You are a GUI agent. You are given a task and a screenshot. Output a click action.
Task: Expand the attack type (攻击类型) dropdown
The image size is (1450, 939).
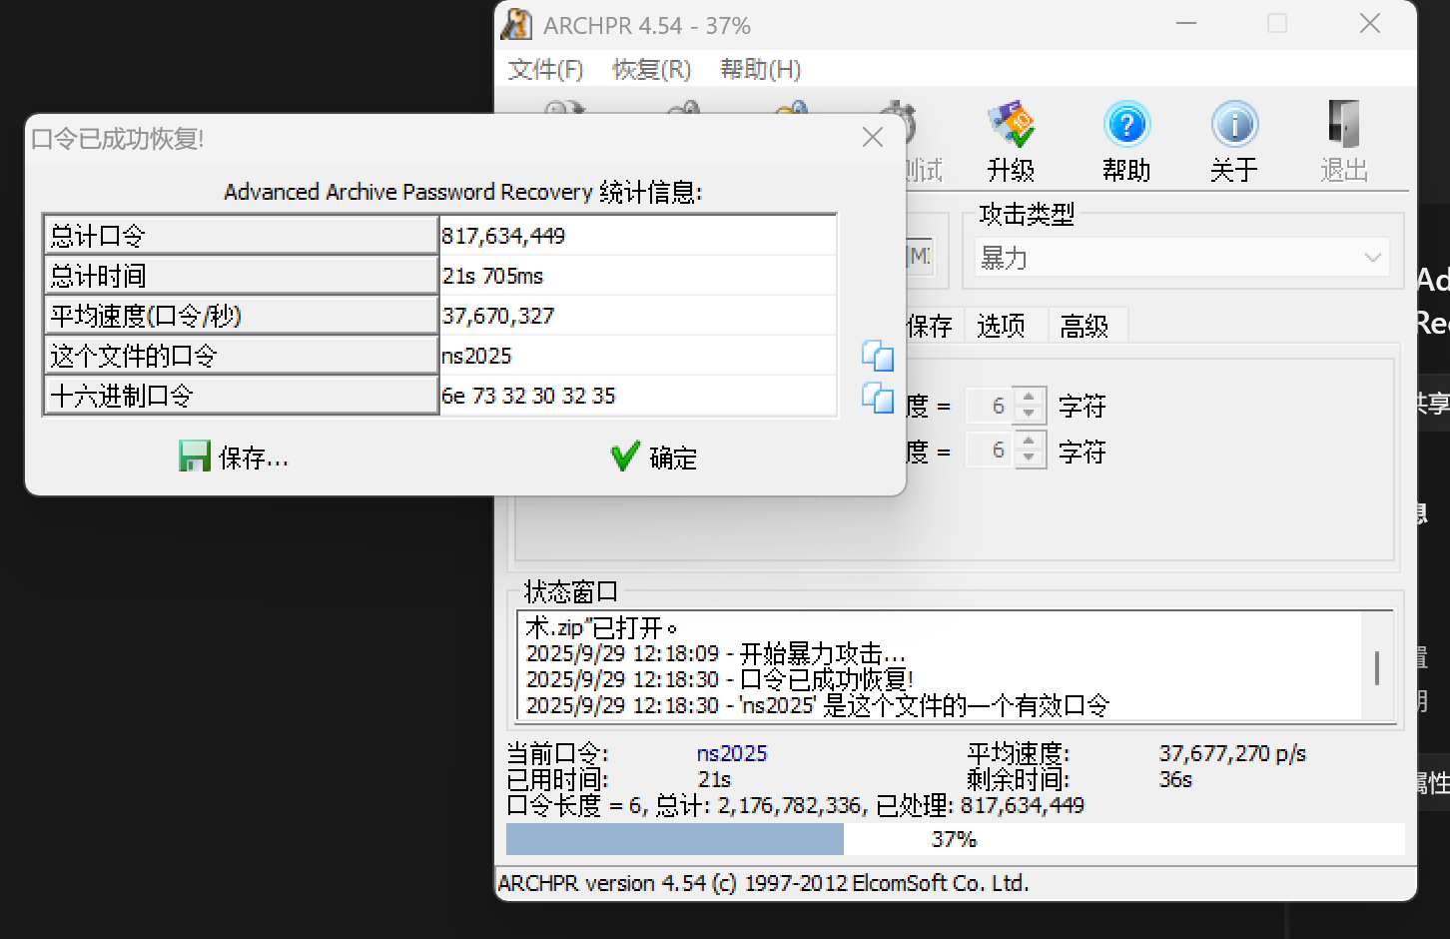(x=1372, y=258)
